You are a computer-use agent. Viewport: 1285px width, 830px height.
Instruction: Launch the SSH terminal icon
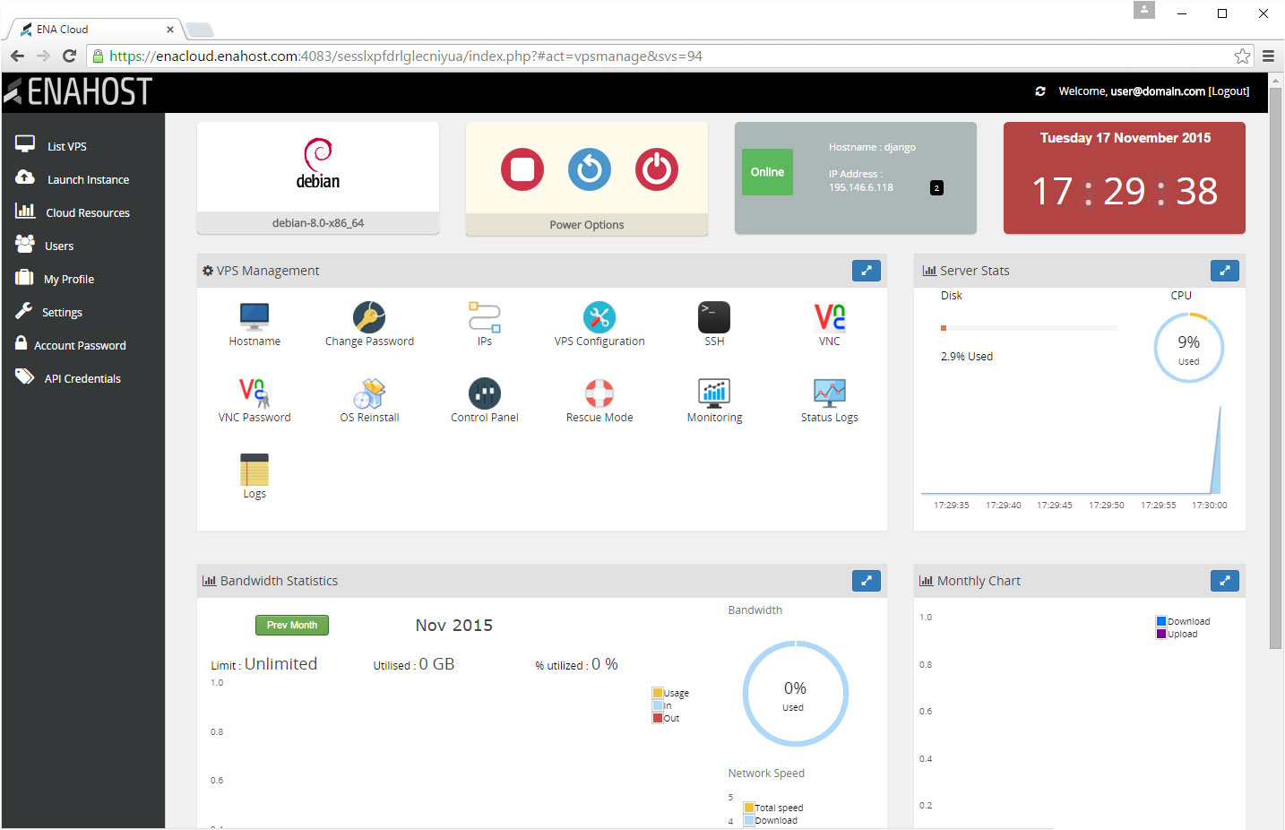(x=714, y=316)
